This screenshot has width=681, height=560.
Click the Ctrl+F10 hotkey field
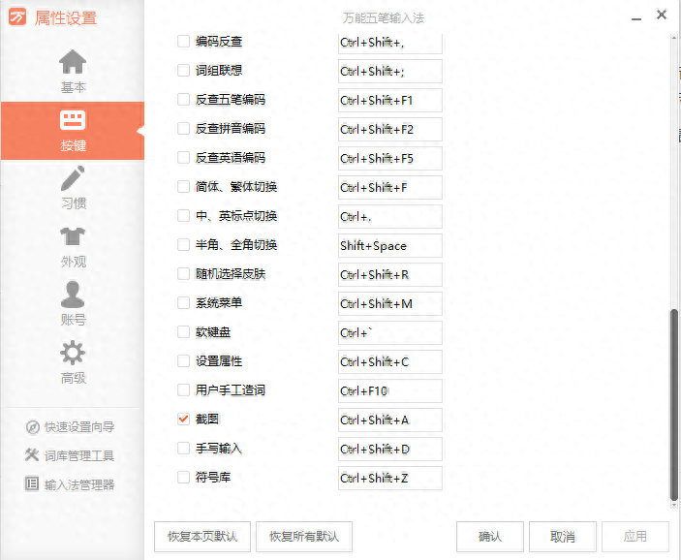tap(390, 391)
